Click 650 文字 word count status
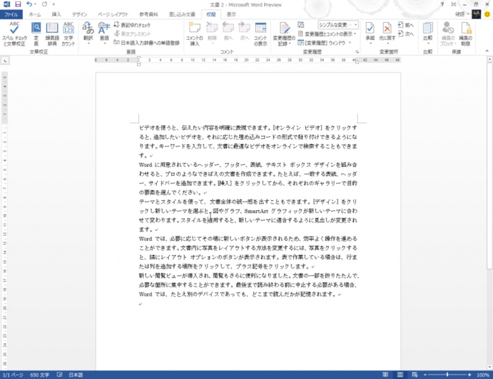Screen dimensions: 493x379 click(x=39, y=375)
